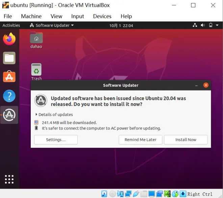Click the Install Now button
This screenshot has height=198, width=223.
point(186,140)
